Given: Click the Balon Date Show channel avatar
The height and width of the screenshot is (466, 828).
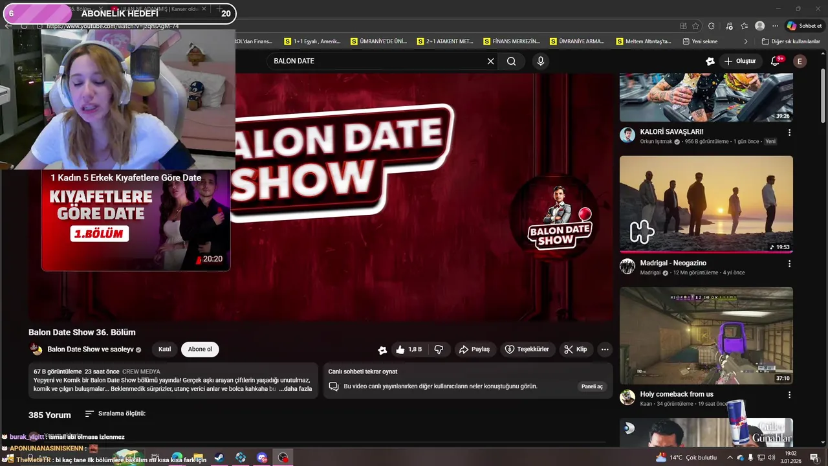Looking at the screenshot, I should [36, 349].
